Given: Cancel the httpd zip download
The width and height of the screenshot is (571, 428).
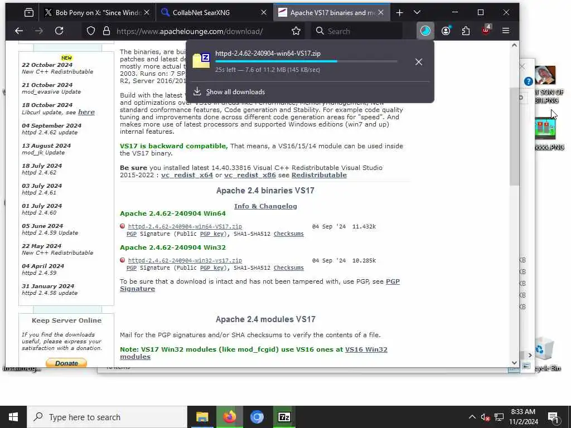Looking at the screenshot, I should 419,62.
